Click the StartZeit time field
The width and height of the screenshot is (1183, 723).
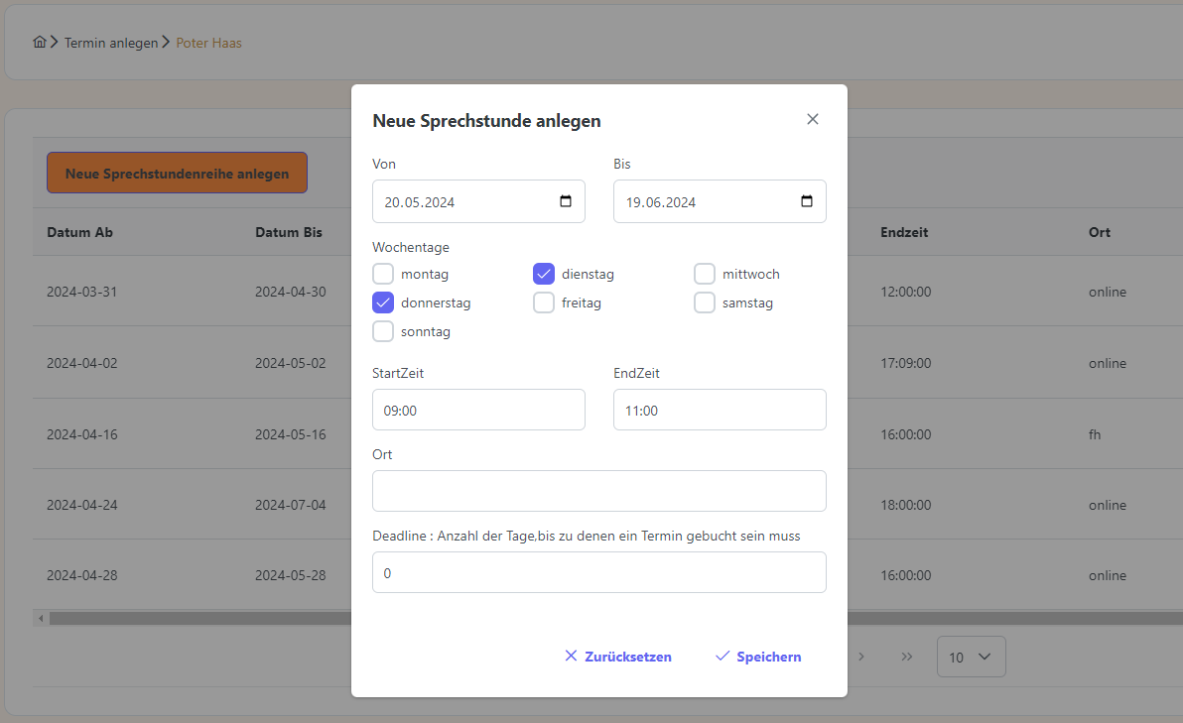(478, 410)
